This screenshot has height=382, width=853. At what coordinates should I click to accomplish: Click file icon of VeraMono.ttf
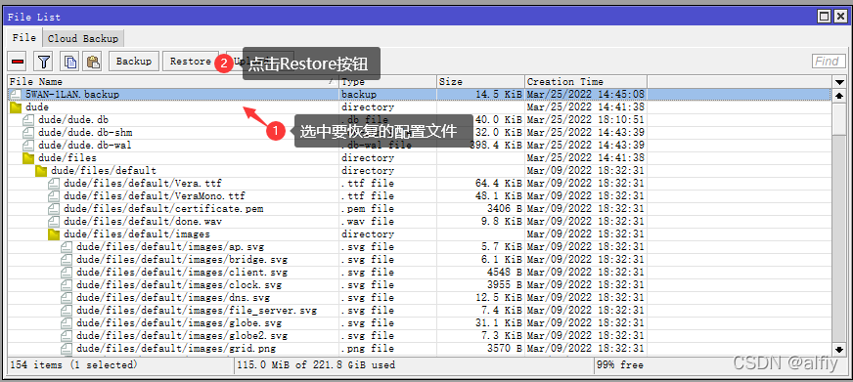point(53,196)
